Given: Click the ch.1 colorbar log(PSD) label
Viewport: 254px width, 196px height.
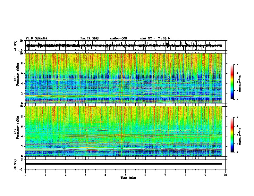Looking at the screenshot, I should pyautogui.click(x=240, y=84).
